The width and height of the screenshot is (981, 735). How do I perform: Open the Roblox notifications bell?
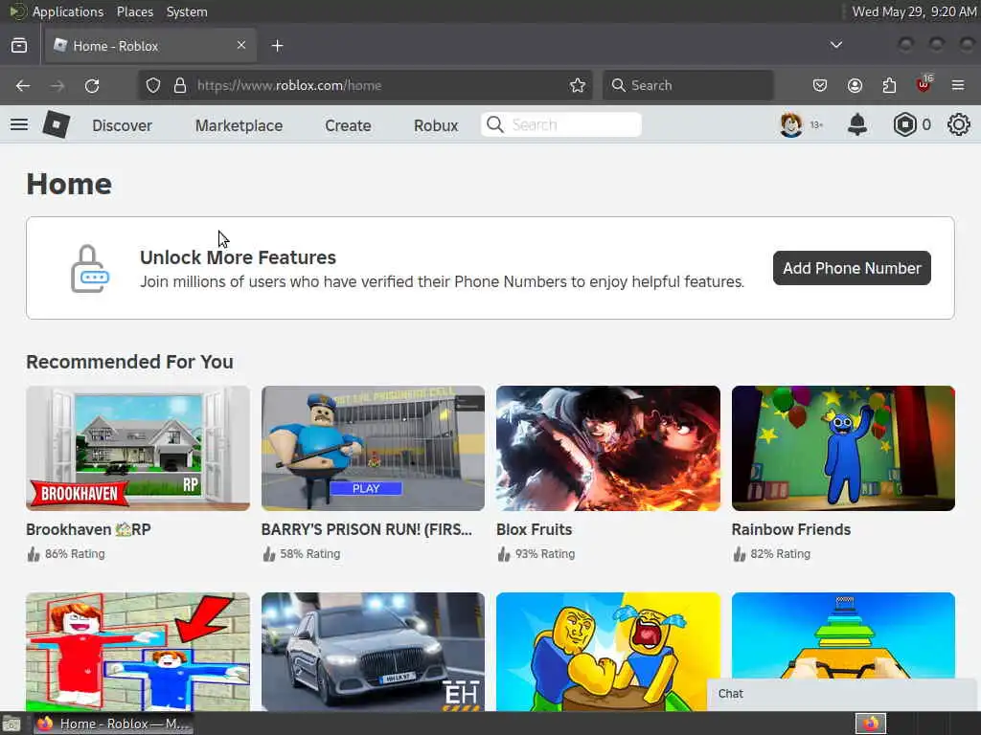(x=857, y=125)
